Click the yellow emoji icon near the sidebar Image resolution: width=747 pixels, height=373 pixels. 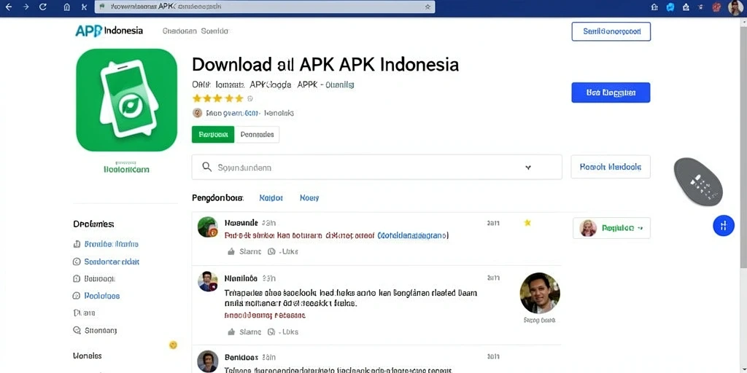coord(174,345)
